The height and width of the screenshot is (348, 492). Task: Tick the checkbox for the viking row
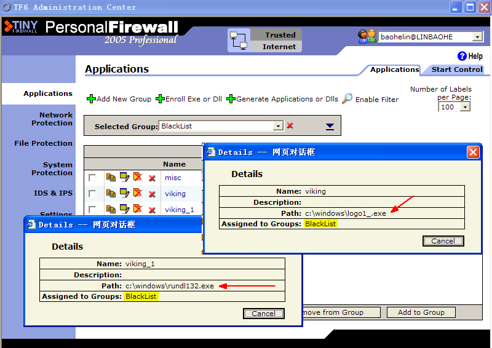[92, 194]
